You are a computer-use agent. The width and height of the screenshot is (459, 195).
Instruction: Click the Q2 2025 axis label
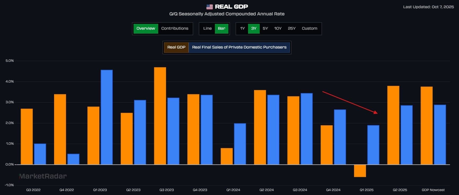click(x=400, y=190)
